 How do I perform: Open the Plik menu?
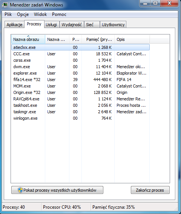click(8, 14)
